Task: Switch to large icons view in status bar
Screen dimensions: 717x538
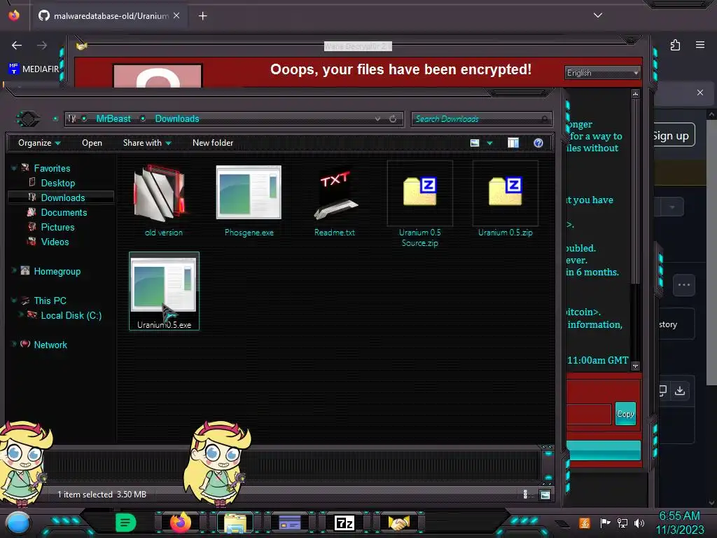Action: click(x=545, y=495)
